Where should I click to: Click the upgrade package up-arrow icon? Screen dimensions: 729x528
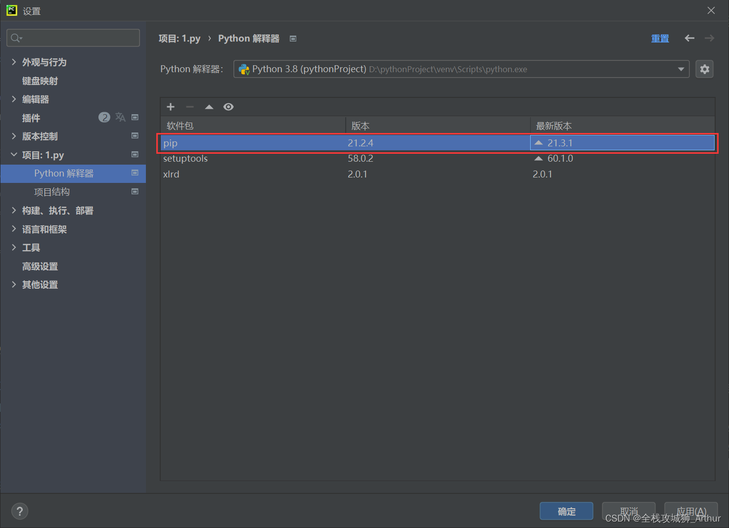coord(209,107)
